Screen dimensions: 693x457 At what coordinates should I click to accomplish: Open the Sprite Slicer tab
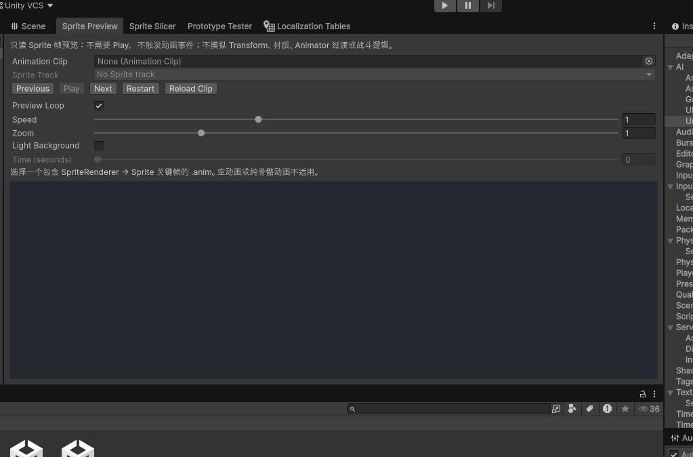pos(152,26)
